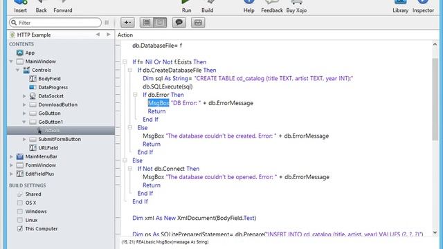The height and width of the screenshot is (249, 443).
Task: Select App in the contents list
Action: 30,53
